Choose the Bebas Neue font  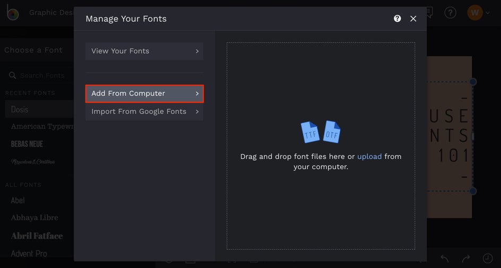27,144
